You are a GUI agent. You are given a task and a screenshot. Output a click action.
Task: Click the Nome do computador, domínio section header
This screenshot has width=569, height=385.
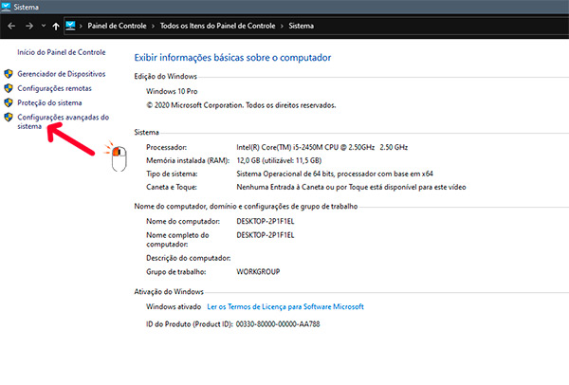(246, 207)
